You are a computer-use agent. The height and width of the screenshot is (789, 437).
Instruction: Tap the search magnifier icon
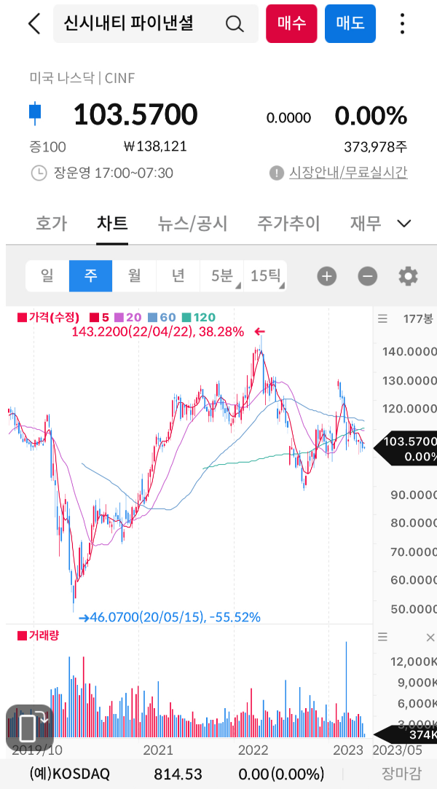[235, 24]
